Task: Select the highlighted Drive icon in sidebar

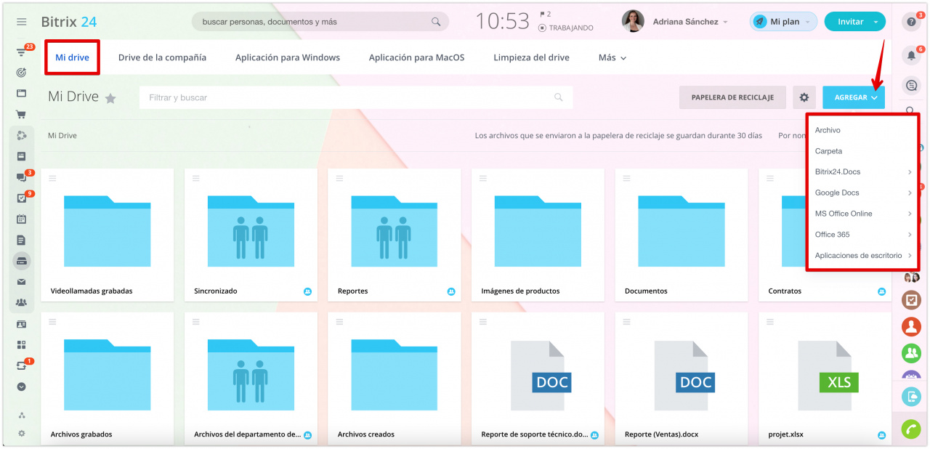Action: [x=22, y=261]
